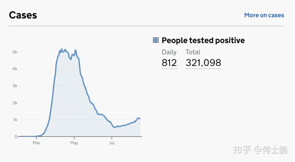Click the Cases heading

coord(23,15)
